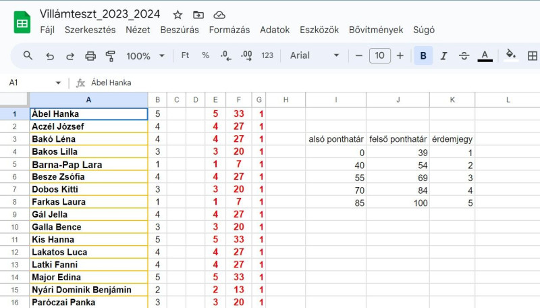540x308 pixels.
Task: Open the Nézet menu
Action: click(x=138, y=30)
